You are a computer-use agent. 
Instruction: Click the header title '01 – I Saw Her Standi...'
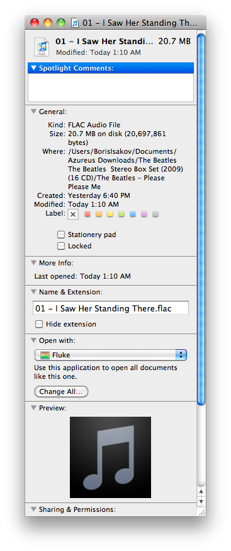104,42
